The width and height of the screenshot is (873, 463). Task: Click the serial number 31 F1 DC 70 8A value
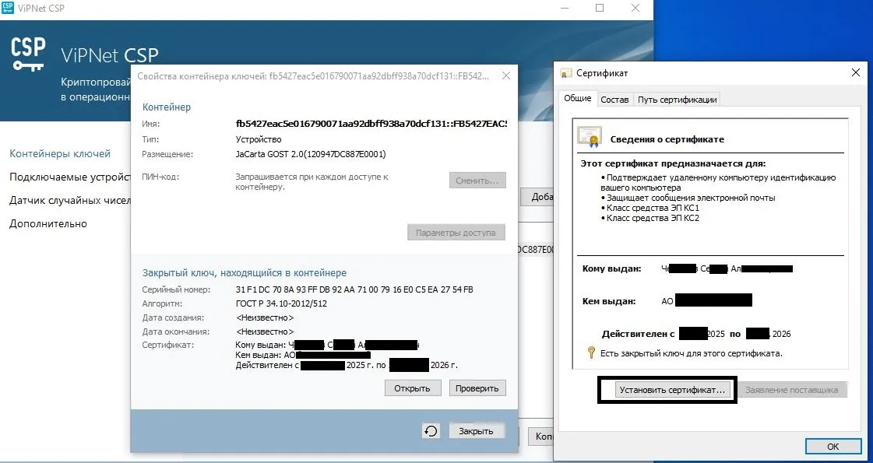[x=354, y=289]
